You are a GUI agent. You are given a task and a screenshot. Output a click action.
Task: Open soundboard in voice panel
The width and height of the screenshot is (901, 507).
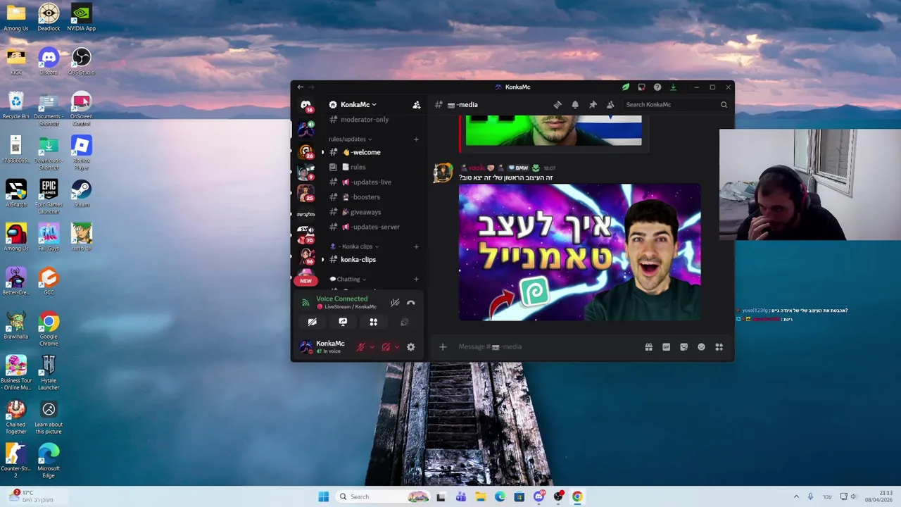click(x=404, y=322)
